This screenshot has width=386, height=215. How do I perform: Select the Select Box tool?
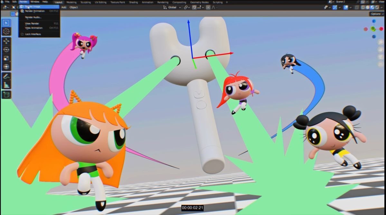point(6,23)
